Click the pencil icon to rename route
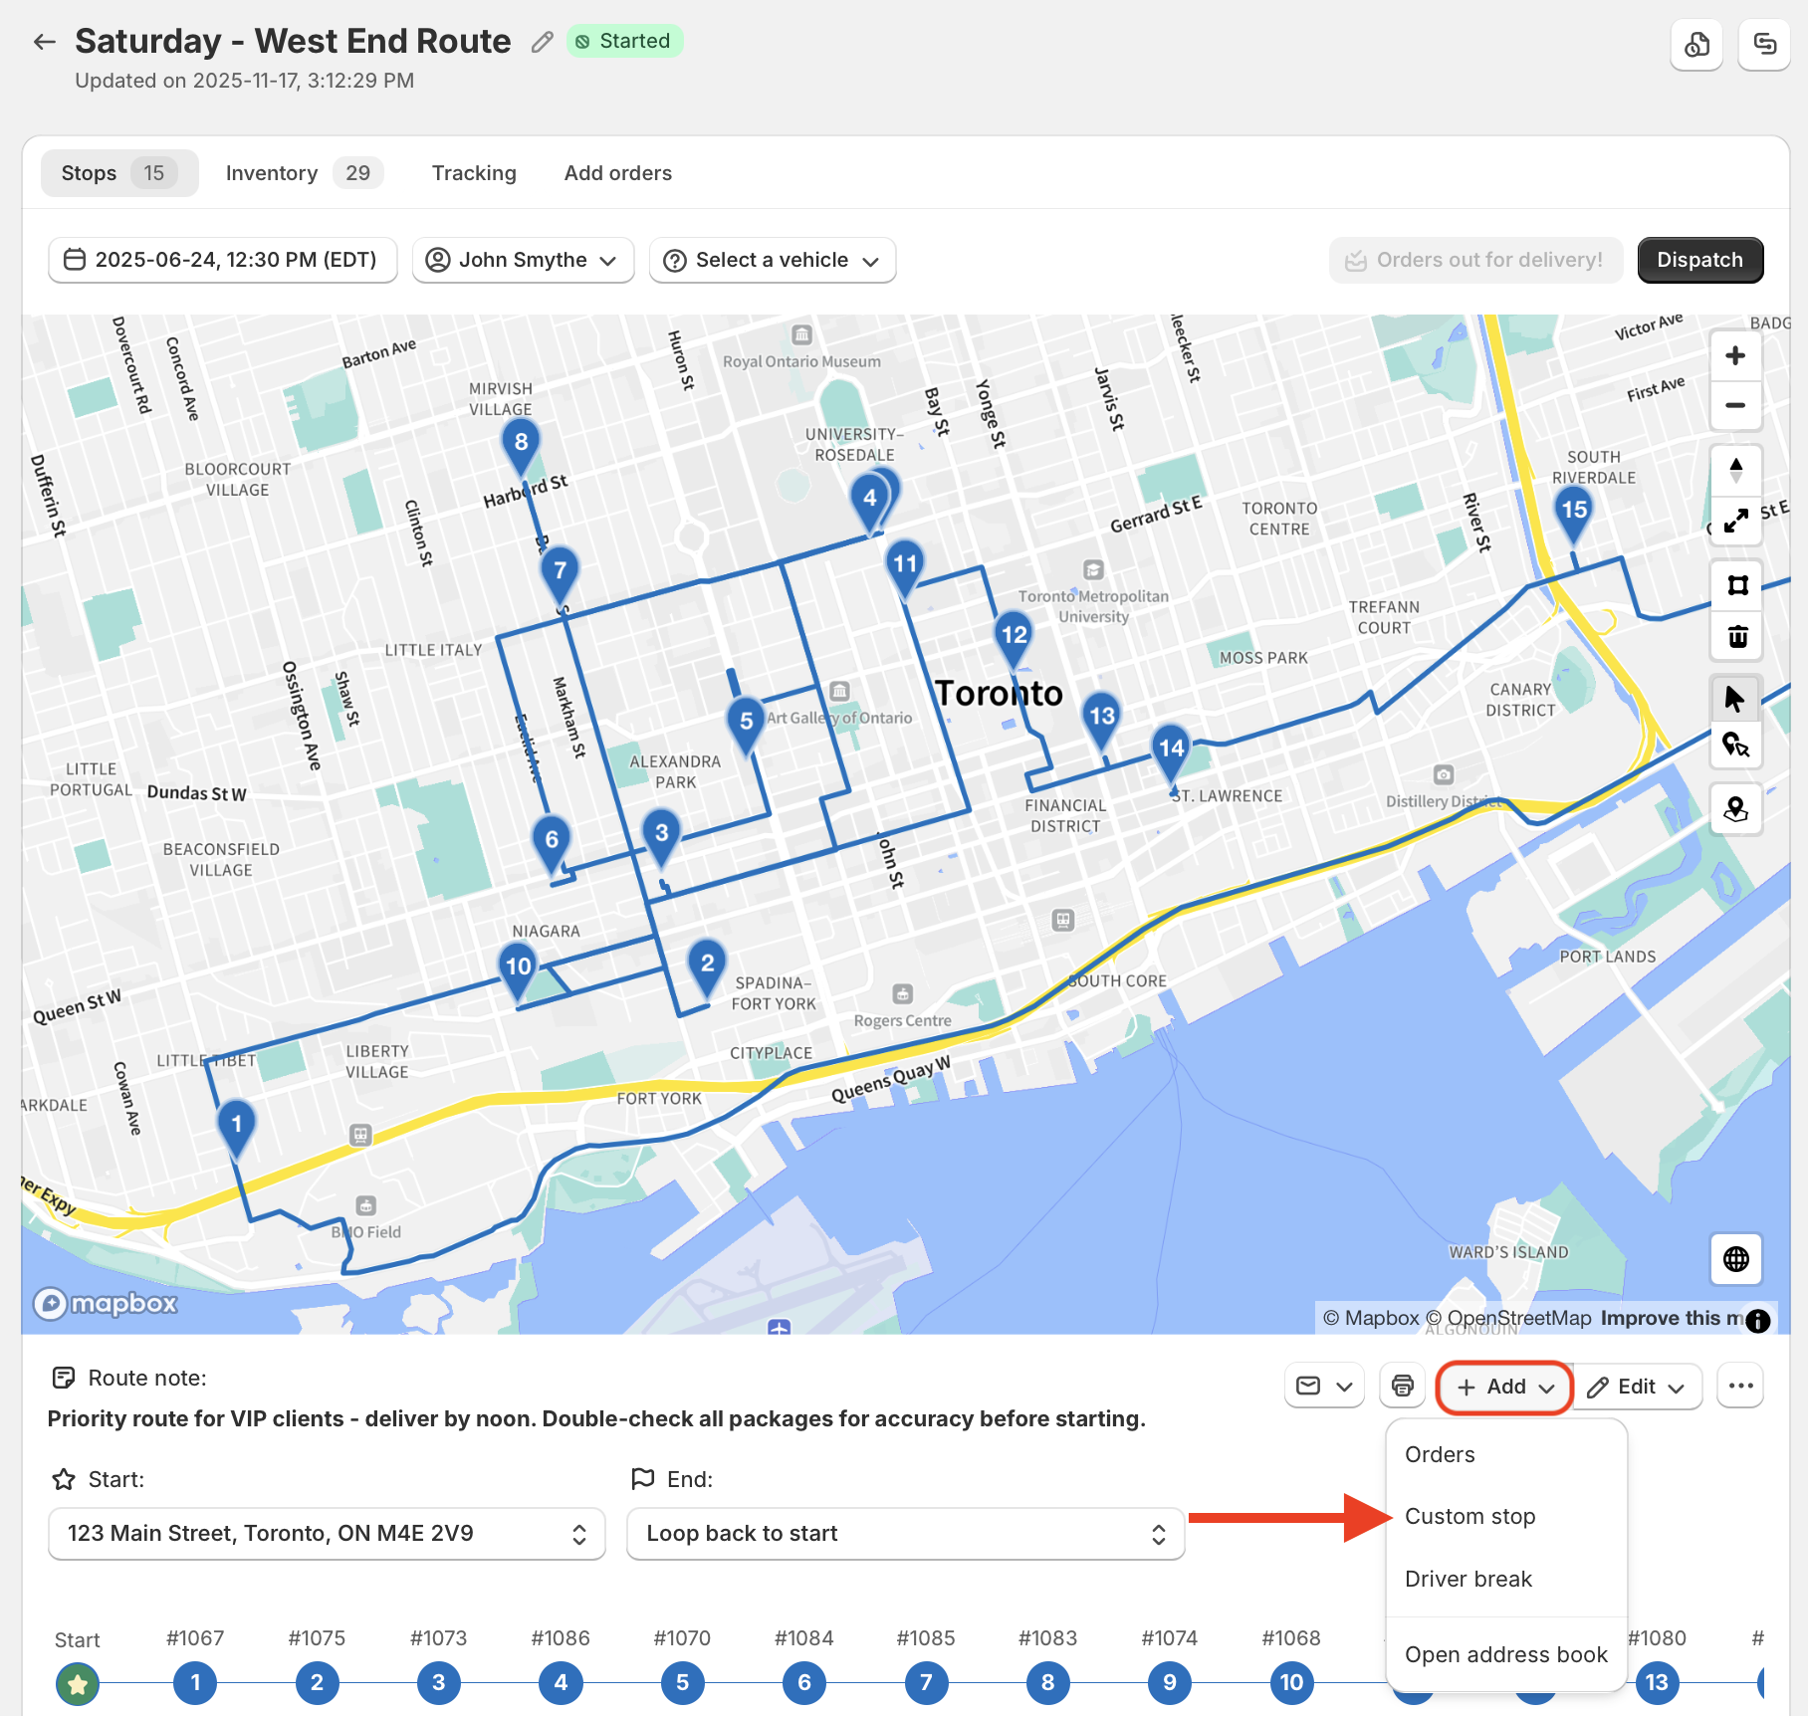1808x1716 pixels. click(x=542, y=42)
